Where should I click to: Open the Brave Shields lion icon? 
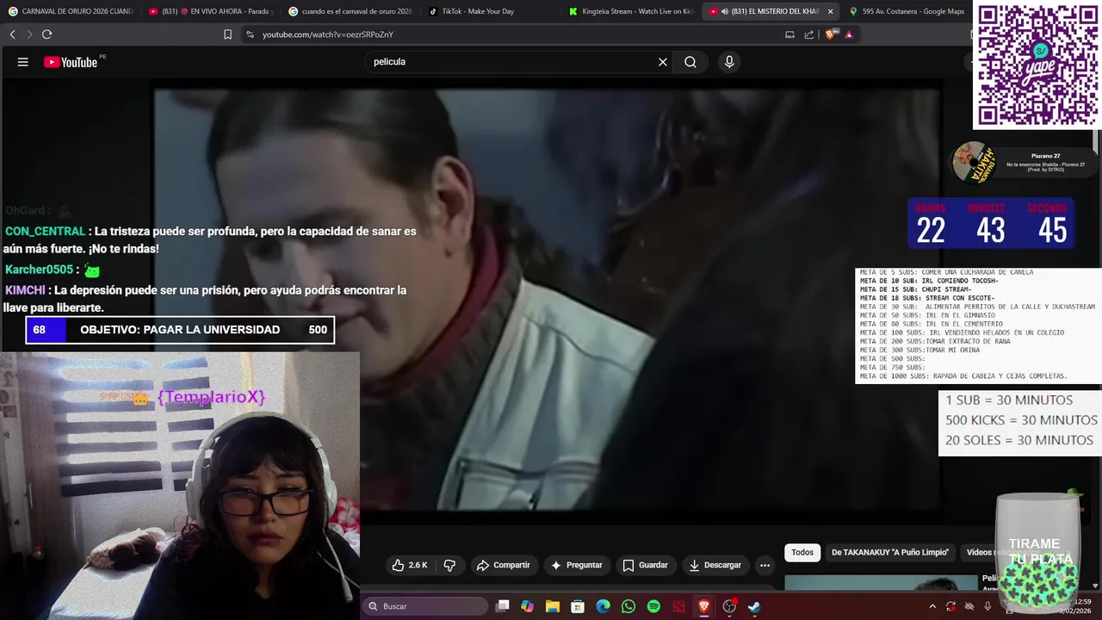tap(831, 34)
